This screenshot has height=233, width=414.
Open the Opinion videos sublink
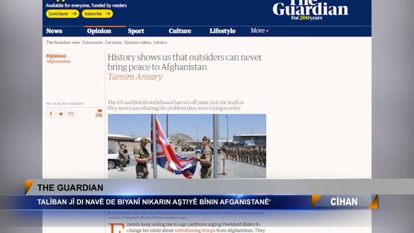tap(137, 43)
